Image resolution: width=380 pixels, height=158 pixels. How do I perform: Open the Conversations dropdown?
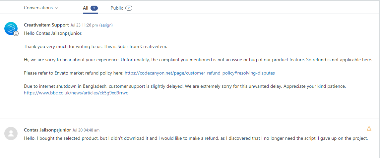click(41, 8)
